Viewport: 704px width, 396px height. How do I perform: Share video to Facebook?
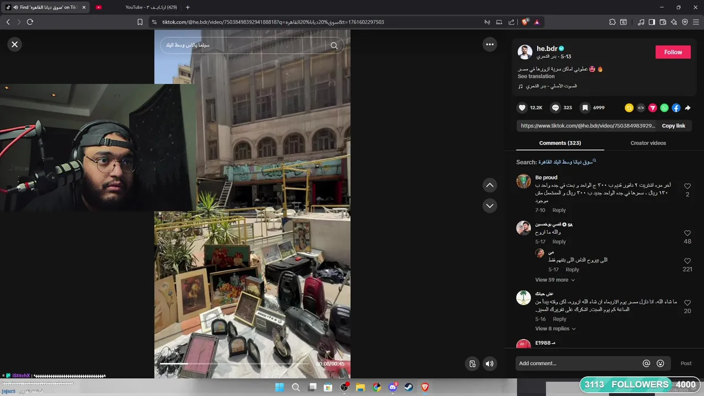tap(676, 108)
